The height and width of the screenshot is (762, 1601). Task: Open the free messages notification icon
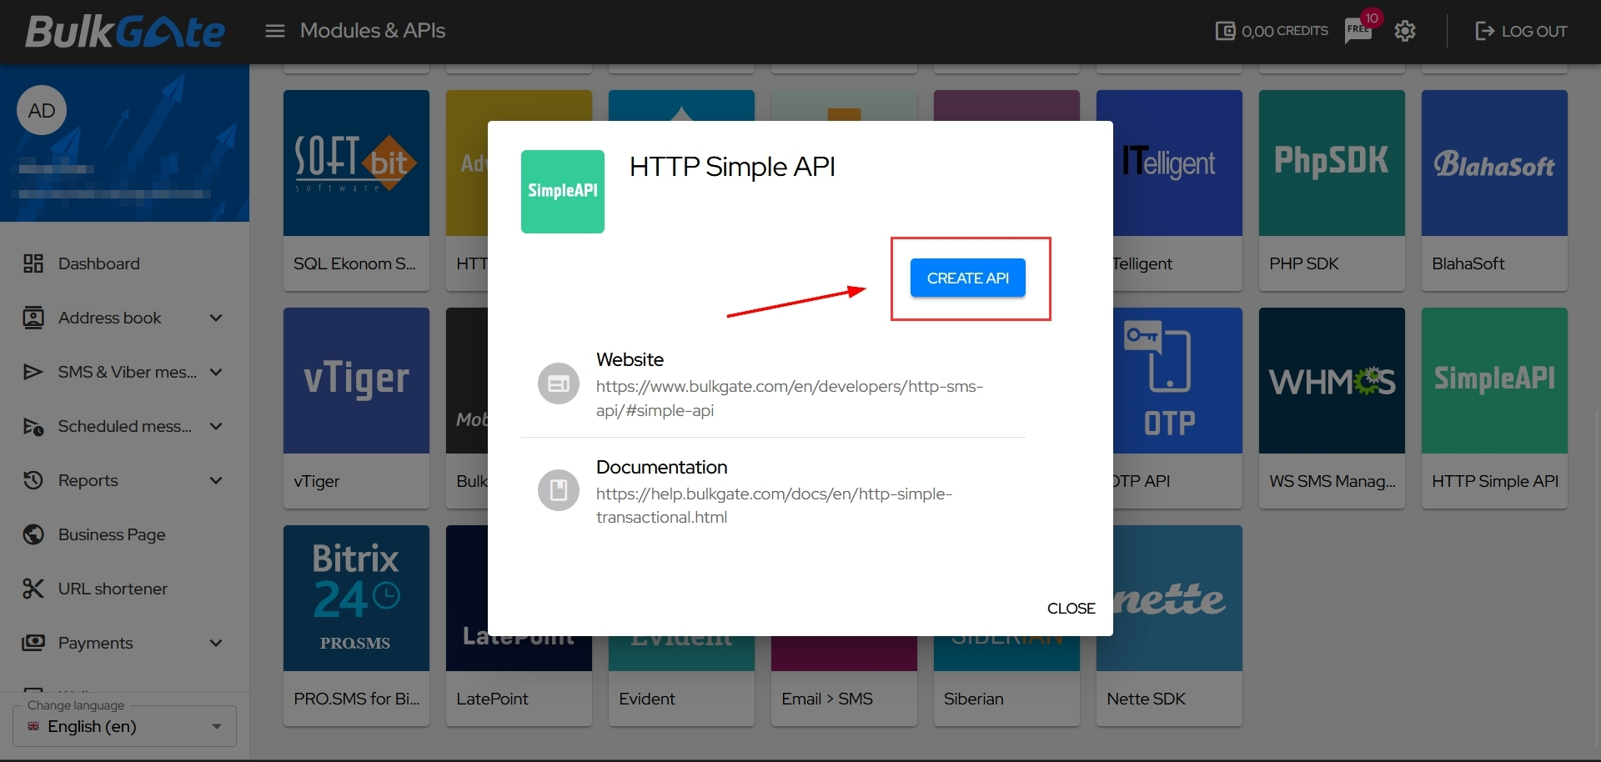click(x=1358, y=31)
